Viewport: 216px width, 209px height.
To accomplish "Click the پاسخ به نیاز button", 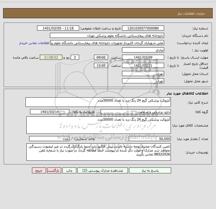I will click(150, 171).
